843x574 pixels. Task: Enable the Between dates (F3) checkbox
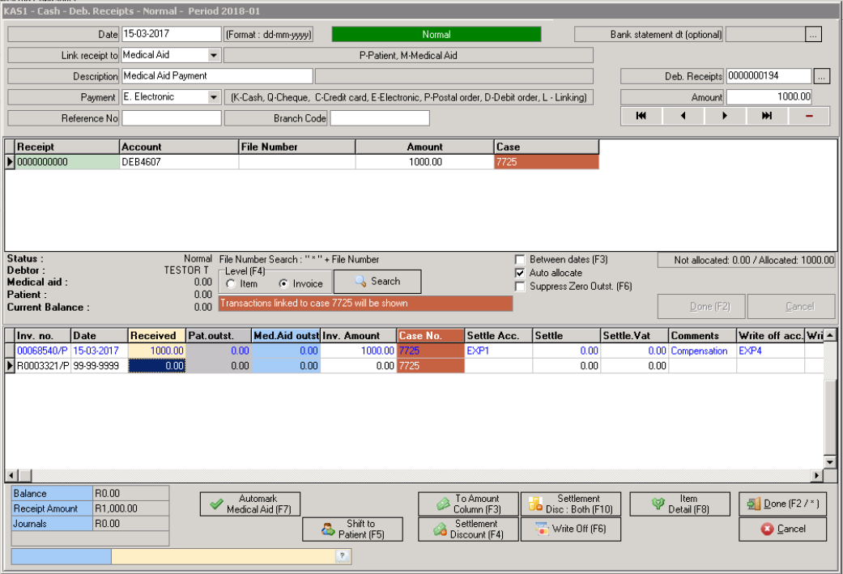[520, 260]
